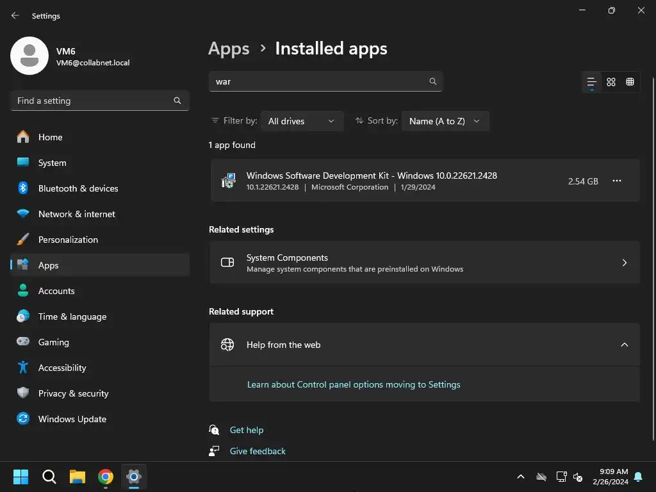Click the search magnifier in apps search box

pos(433,82)
